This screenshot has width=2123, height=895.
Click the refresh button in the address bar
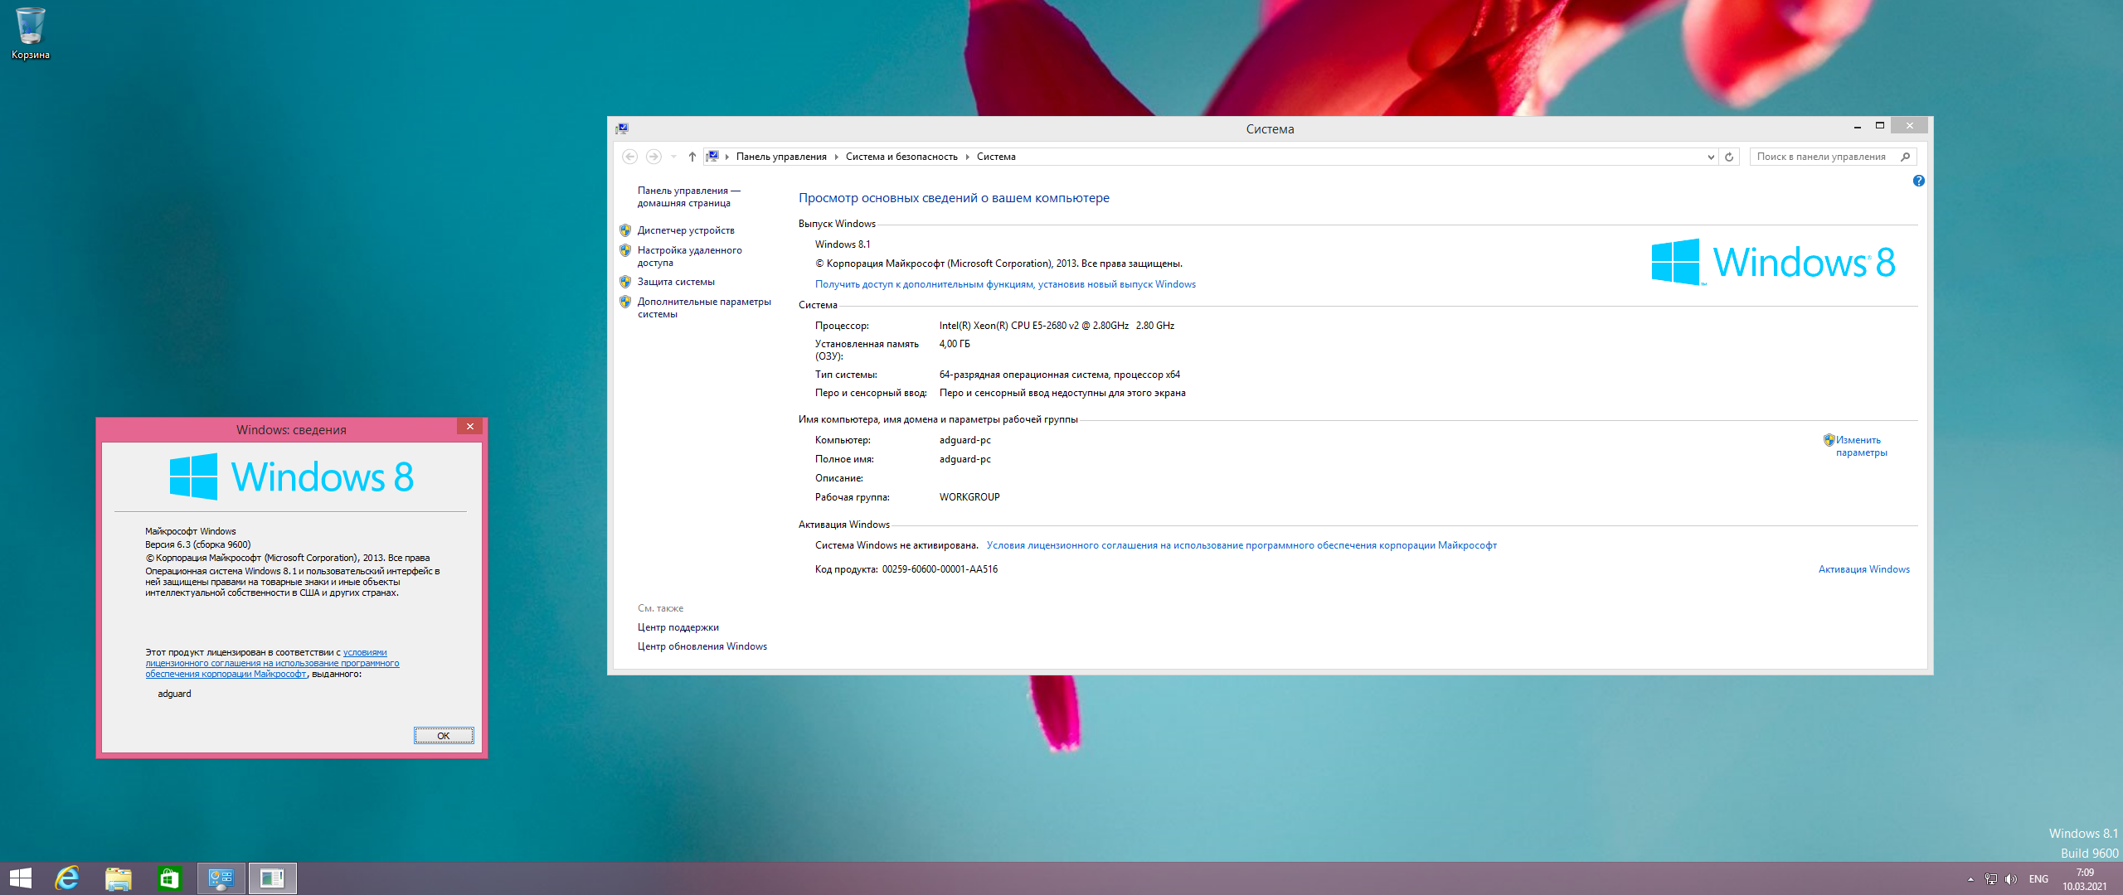coord(1729,157)
